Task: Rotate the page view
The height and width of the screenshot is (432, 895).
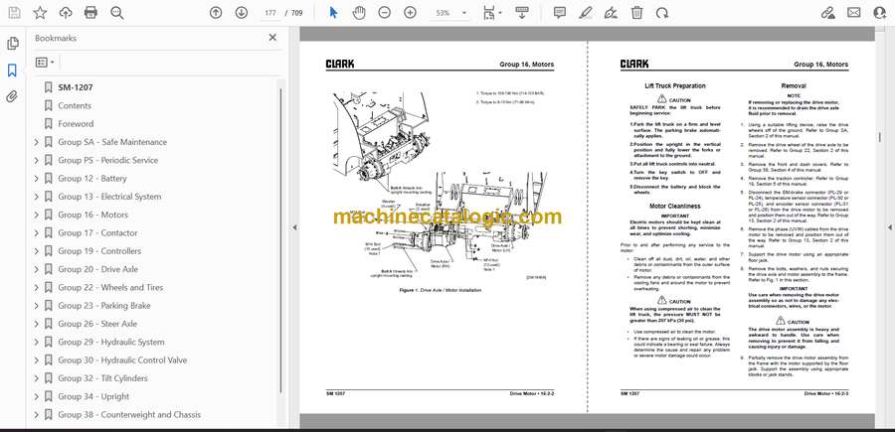Action: pyautogui.click(x=662, y=13)
